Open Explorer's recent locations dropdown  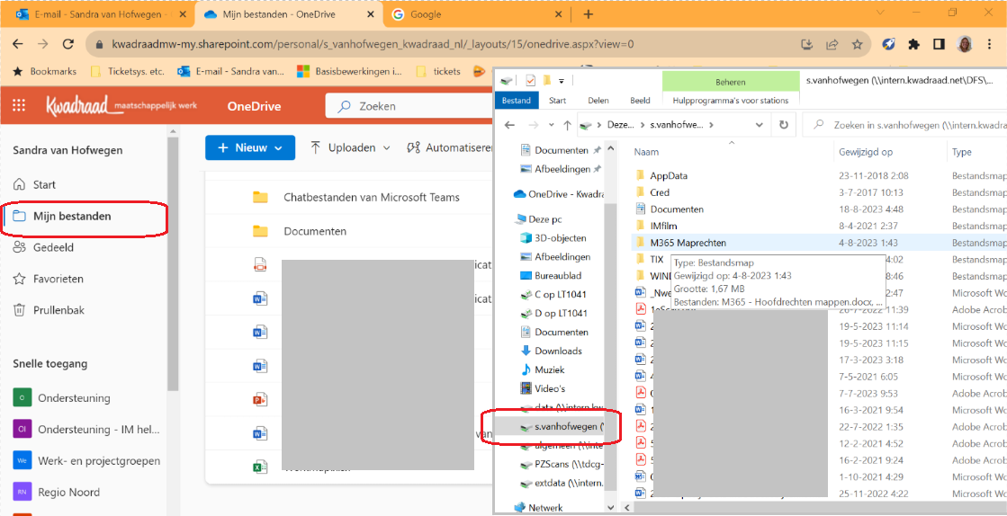(x=552, y=125)
